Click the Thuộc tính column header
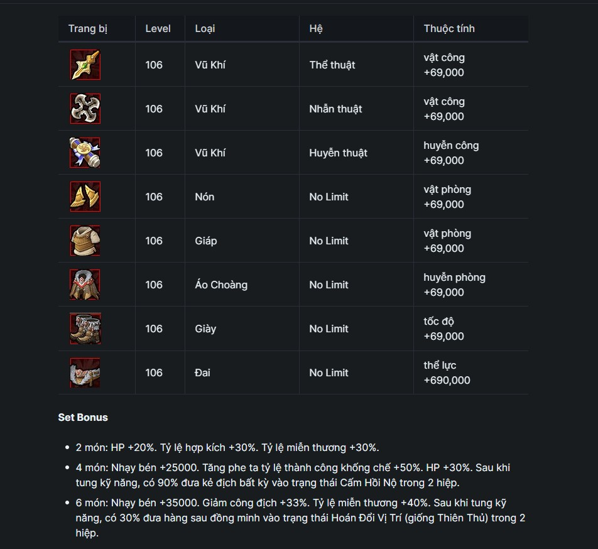Image resolution: width=598 pixels, height=549 pixels. tap(449, 29)
